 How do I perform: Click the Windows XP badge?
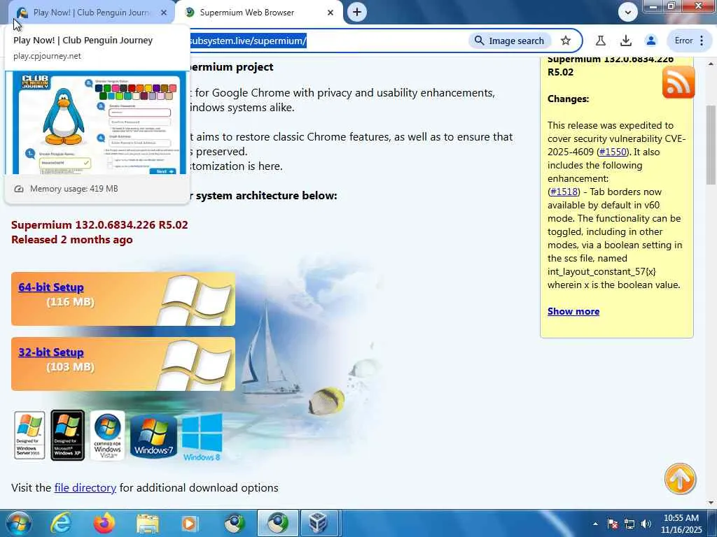67,435
